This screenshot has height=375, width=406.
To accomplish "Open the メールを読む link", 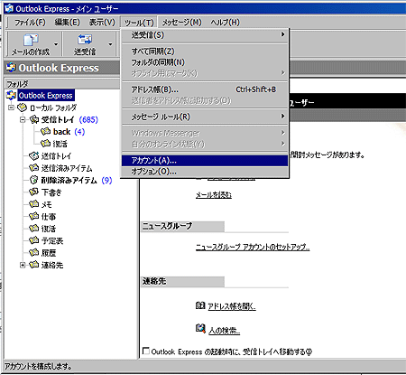I will [x=214, y=195].
